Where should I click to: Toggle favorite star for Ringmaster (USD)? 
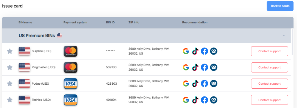pos(10,67)
